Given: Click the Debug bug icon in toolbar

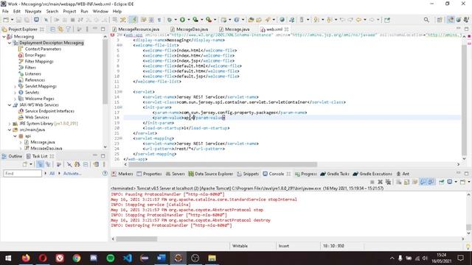Looking at the screenshot, I should (x=170, y=20).
